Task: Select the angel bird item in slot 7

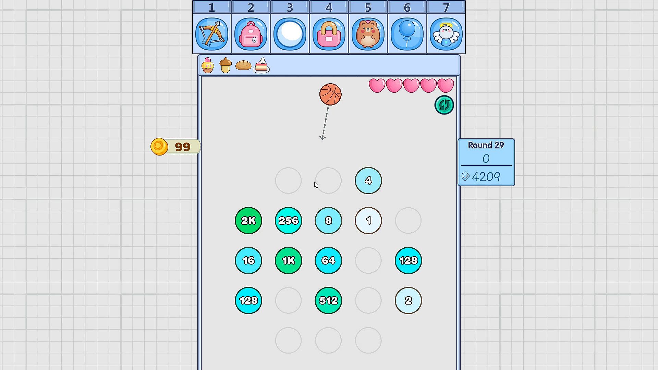Action: pos(446,34)
